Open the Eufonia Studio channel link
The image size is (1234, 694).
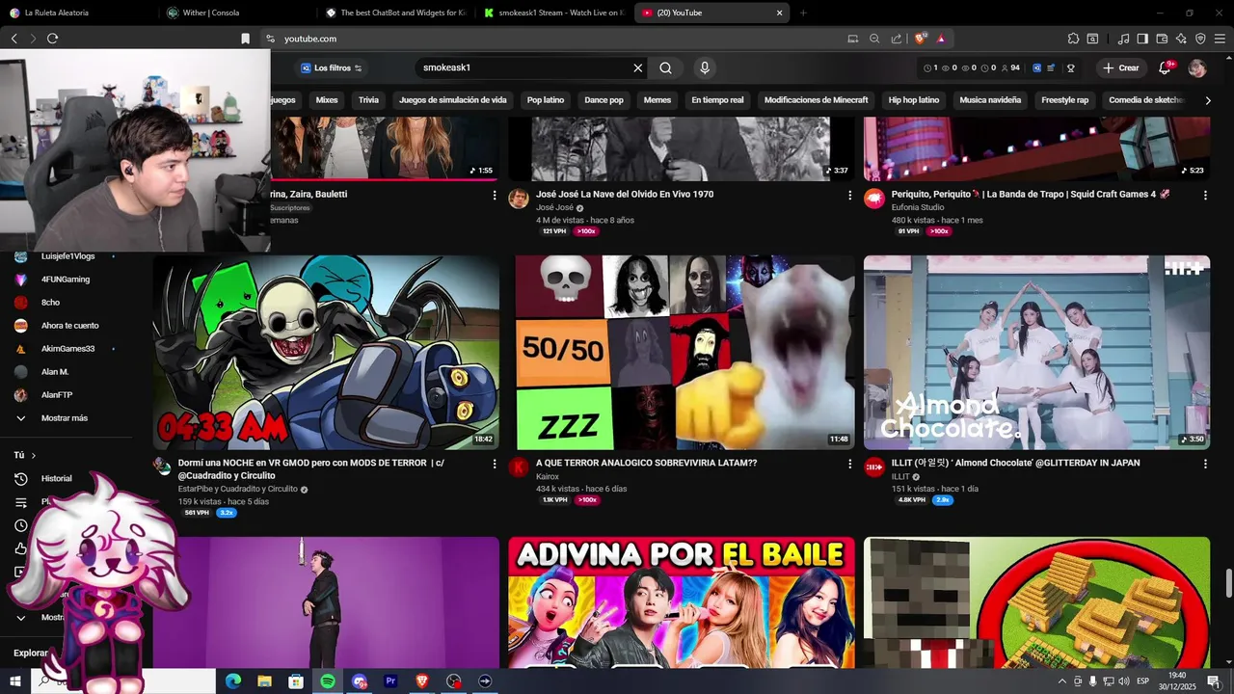click(918, 207)
